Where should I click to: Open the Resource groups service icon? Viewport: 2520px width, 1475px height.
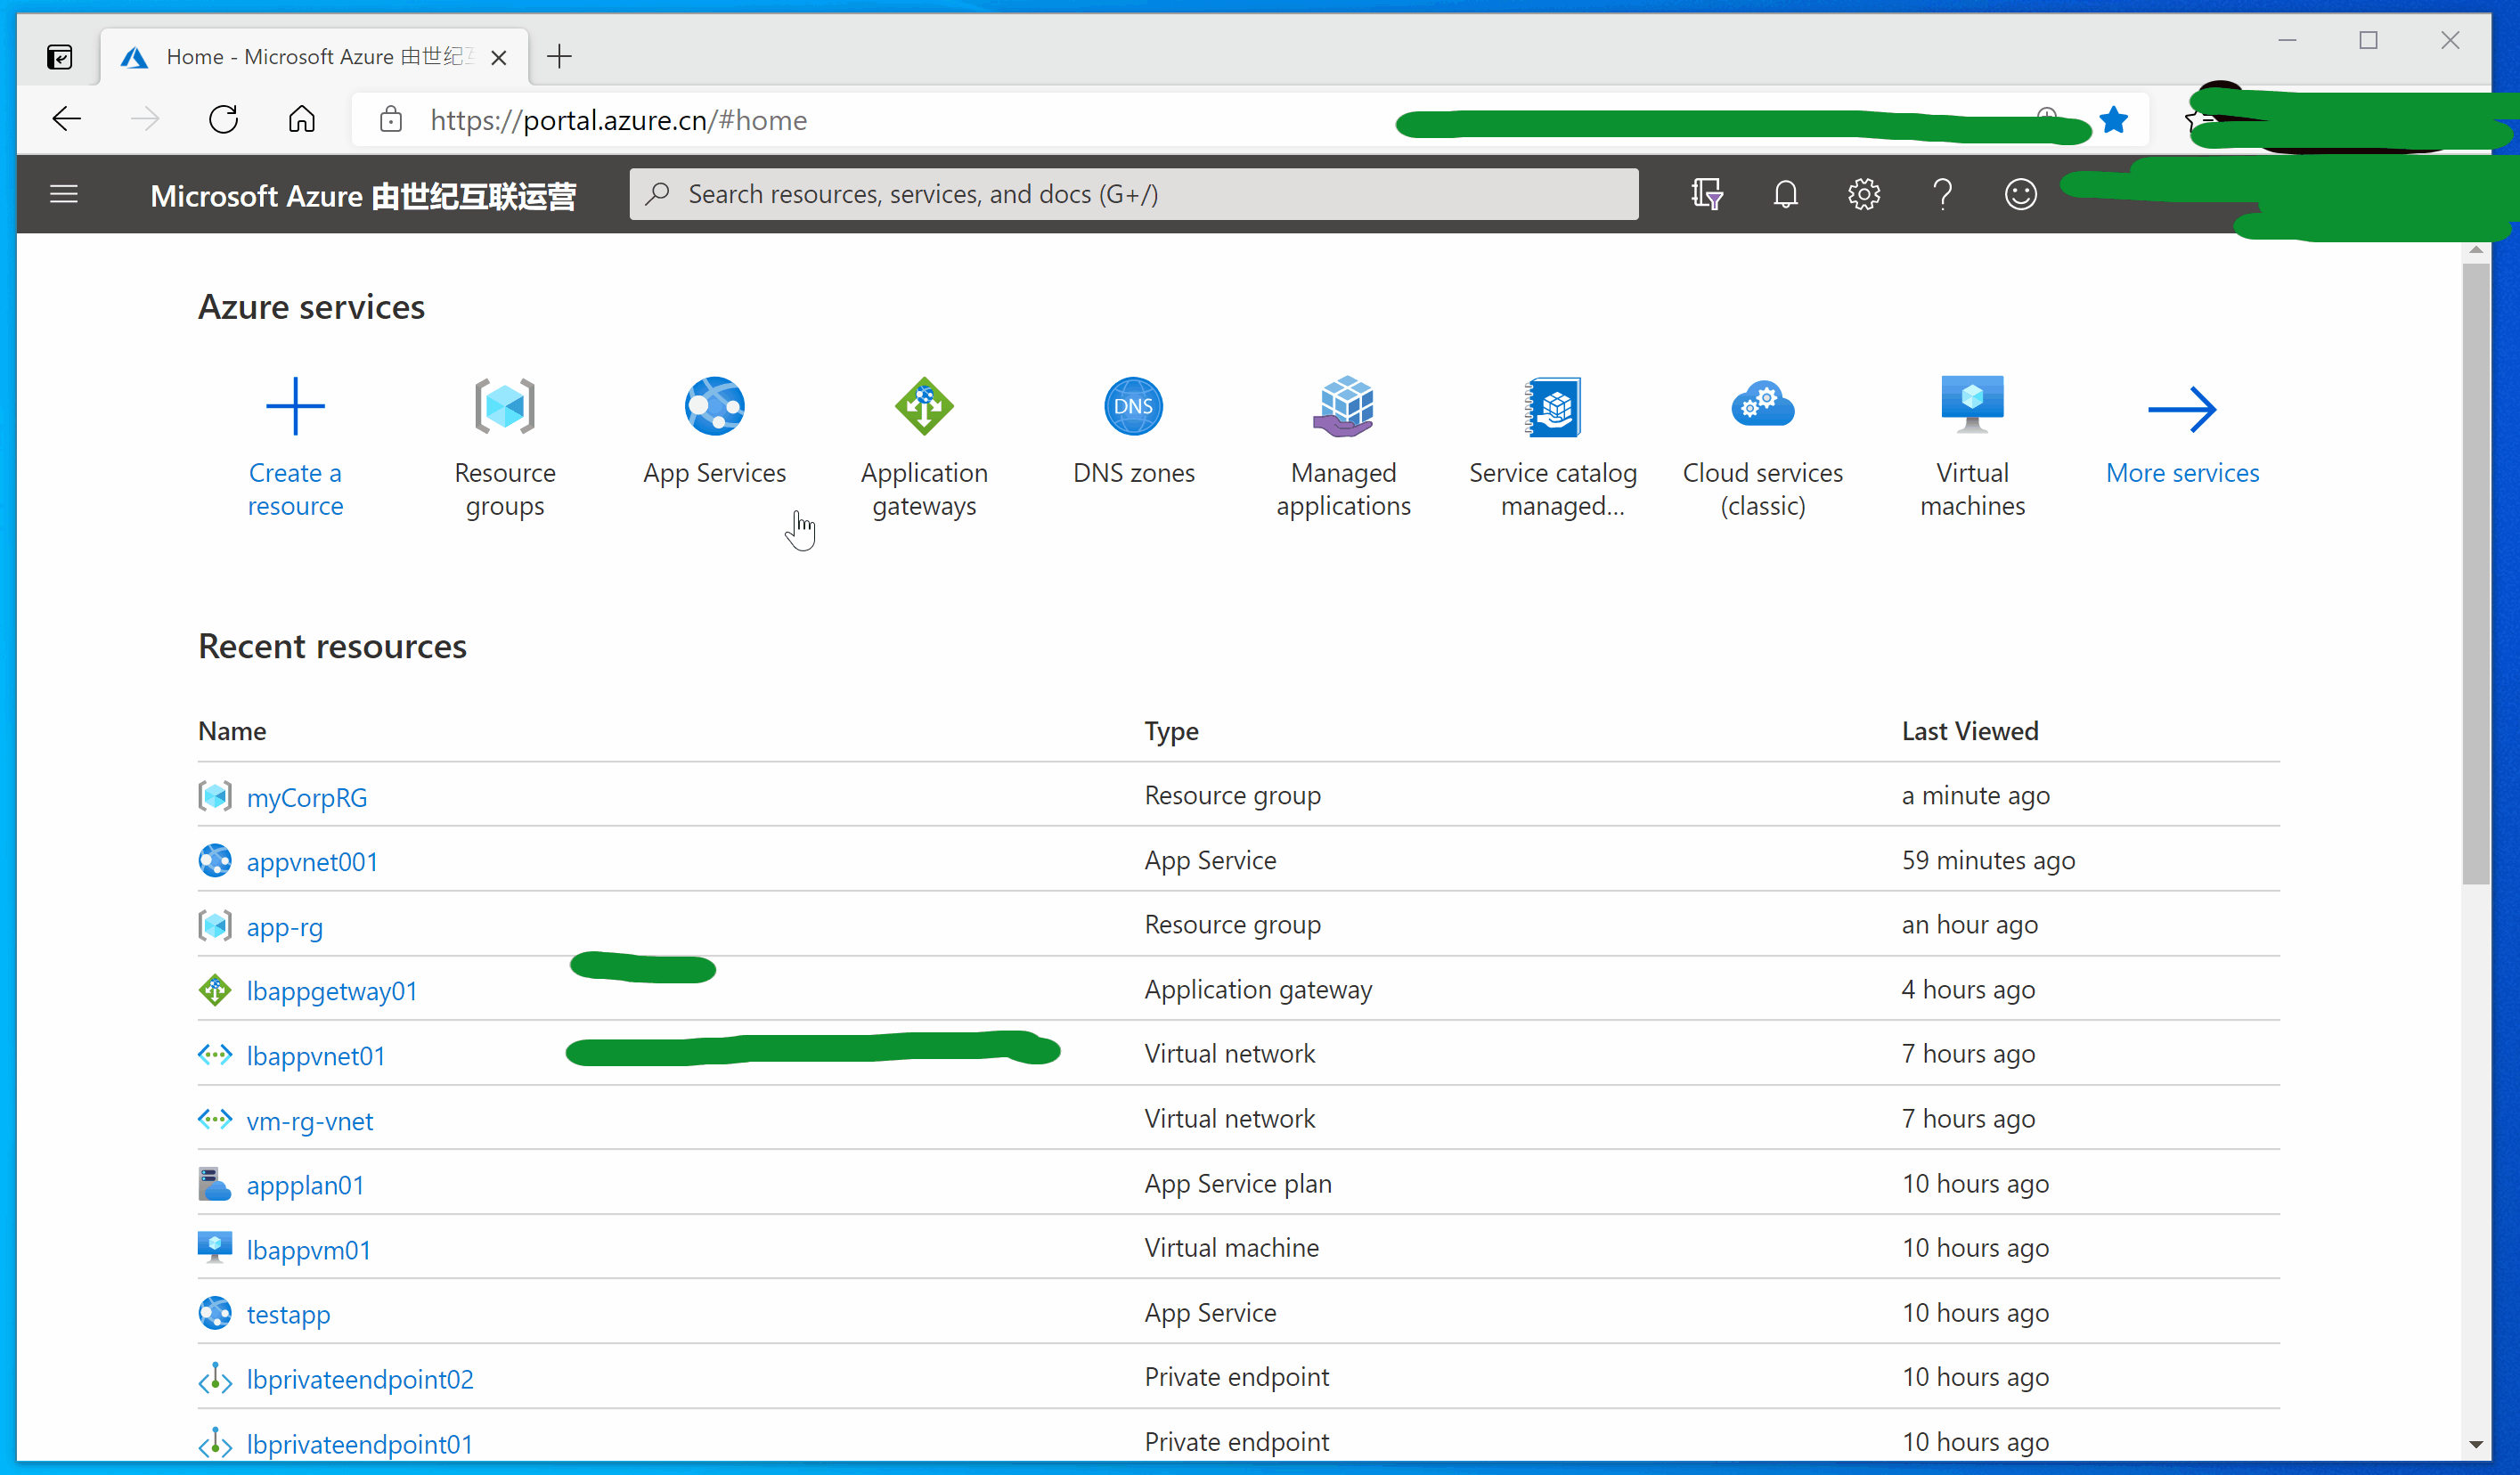504,407
